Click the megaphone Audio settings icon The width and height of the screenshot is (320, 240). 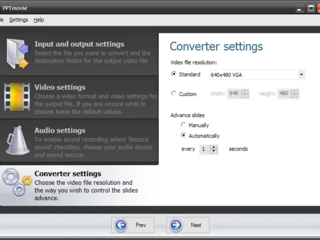coord(17,140)
